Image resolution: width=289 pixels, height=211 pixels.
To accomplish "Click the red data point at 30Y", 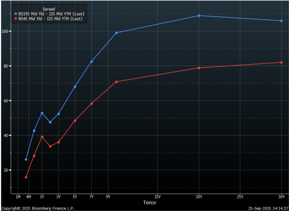I will pos(281,63).
